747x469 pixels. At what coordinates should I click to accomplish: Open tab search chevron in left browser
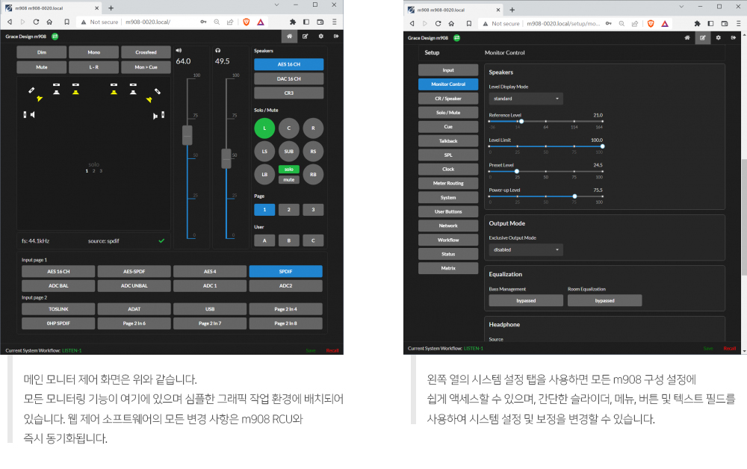(276, 4)
